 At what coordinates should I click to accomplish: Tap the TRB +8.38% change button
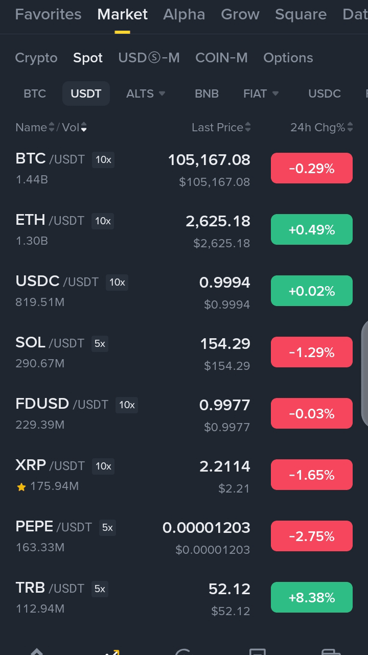click(x=312, y=597)
